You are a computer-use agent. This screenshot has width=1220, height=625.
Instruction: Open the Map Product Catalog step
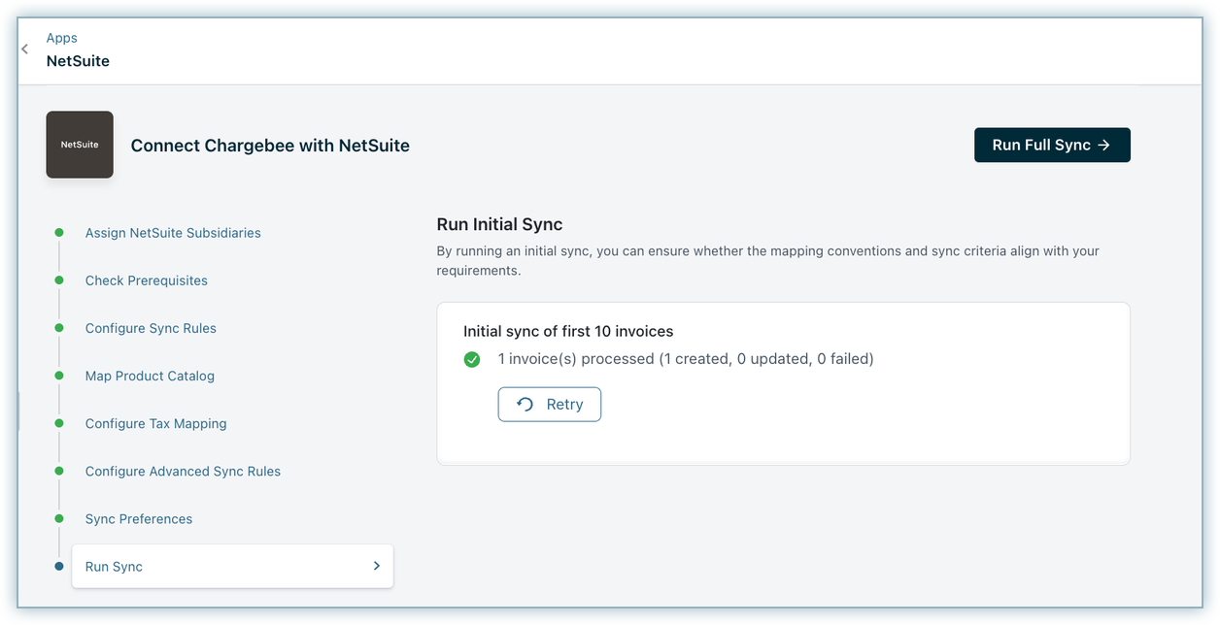coord(150,376)
